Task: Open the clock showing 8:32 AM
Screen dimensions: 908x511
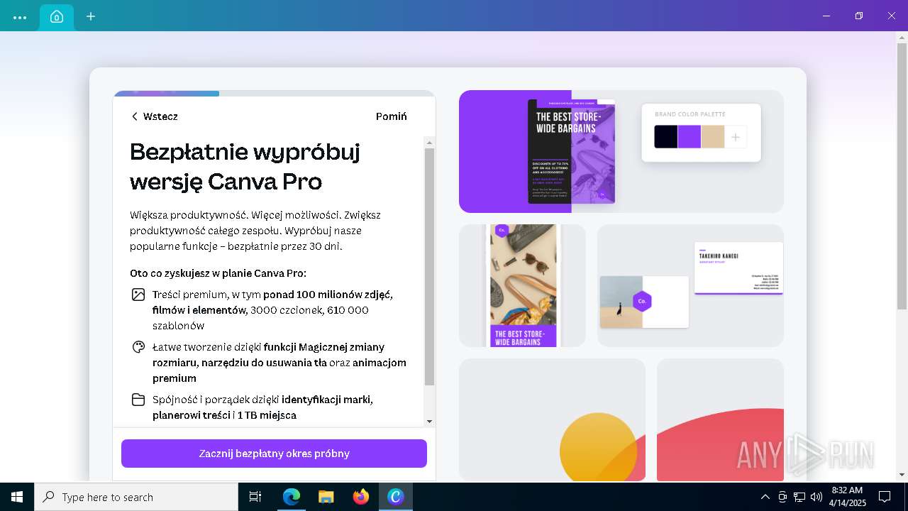Action: 847,497
